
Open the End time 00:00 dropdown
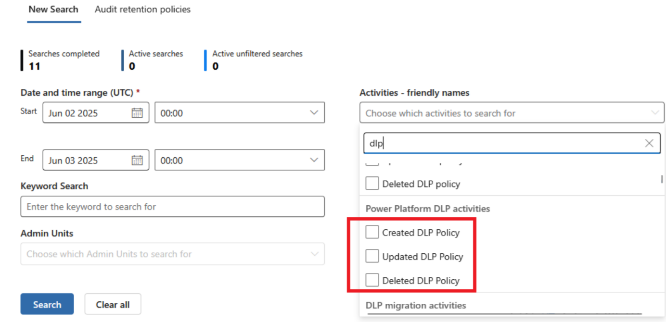point(314,160)
